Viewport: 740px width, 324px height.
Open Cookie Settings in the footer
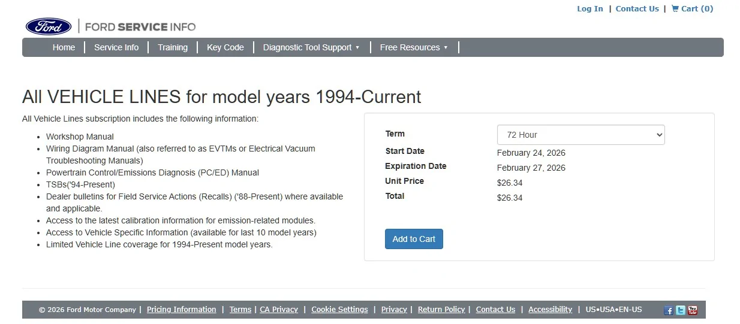[339, 310]
